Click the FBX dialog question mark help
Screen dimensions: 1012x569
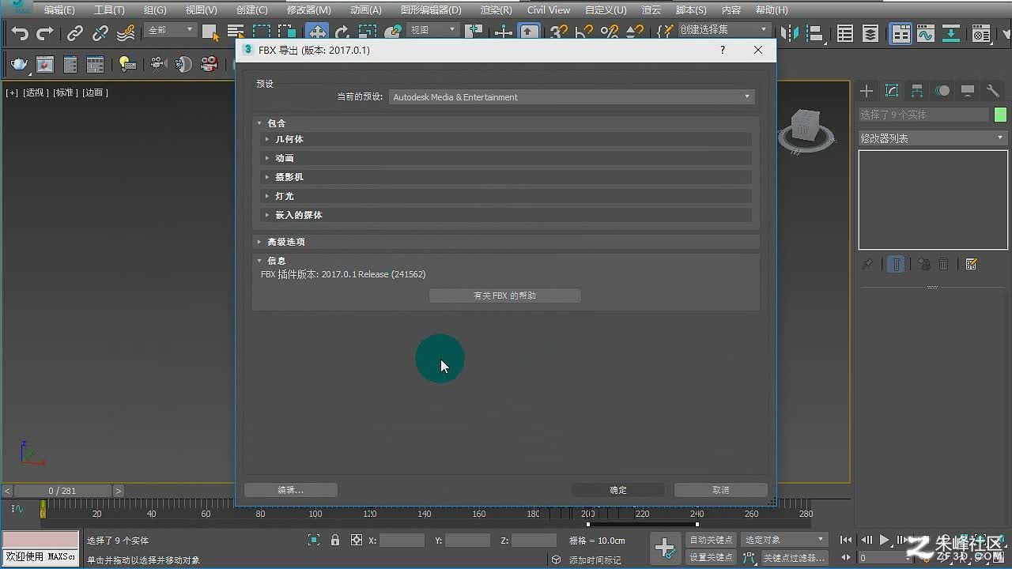pos(722,50)
